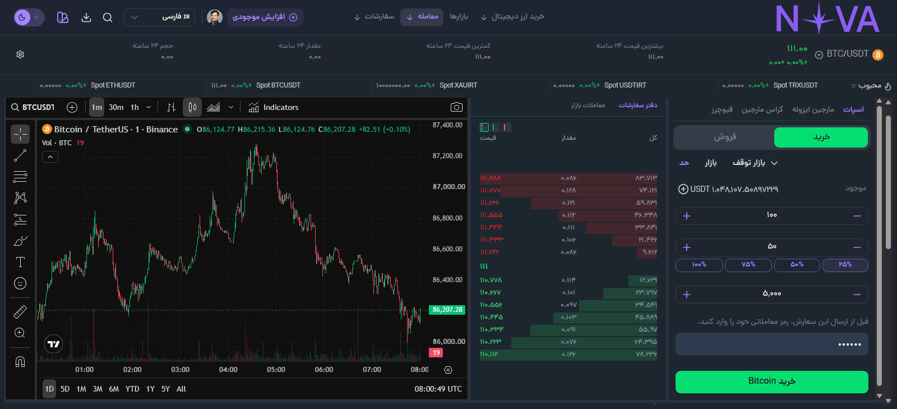Open the search magnifier in the header

(x=108, y=17)
